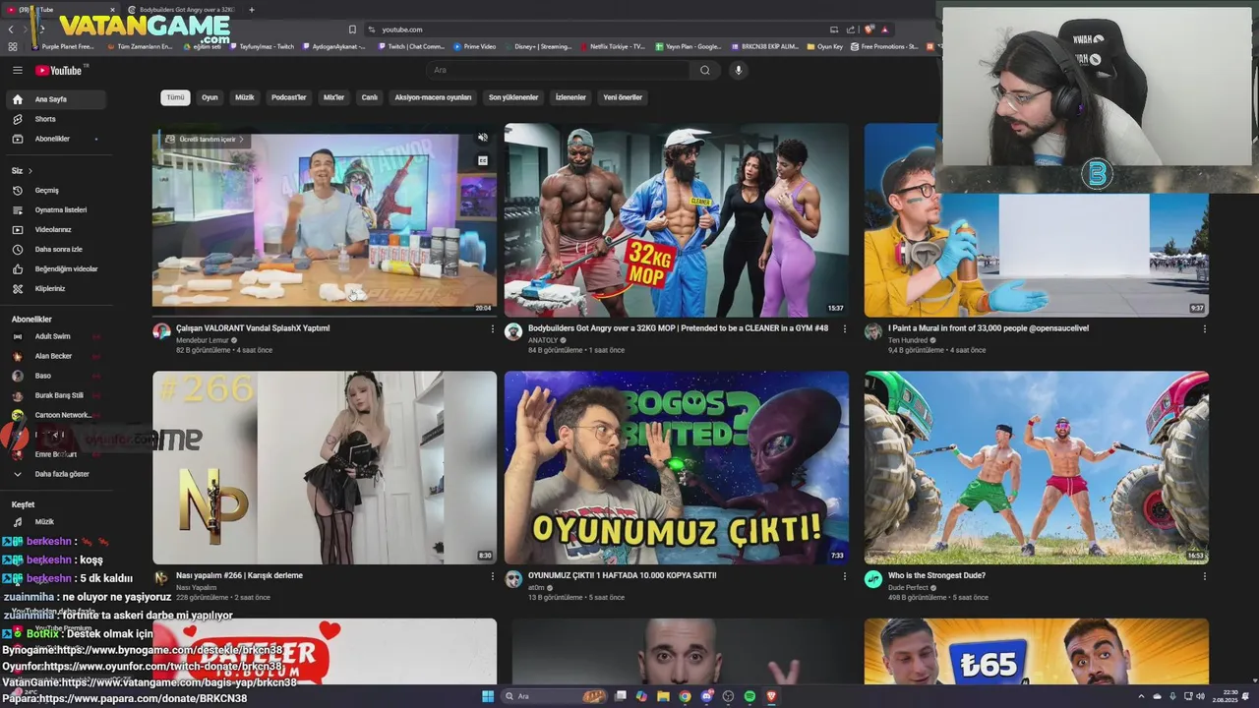Viewport: 1259px width, 708px height.
Task: Click the search magnifier button
Action: click(x=704, y=70)
